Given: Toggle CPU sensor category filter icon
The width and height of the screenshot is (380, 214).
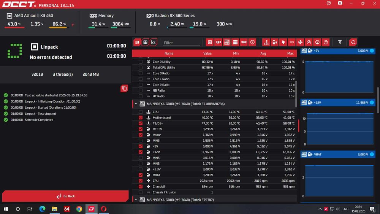Looking at the screenshot, I should tap(210, 42).
